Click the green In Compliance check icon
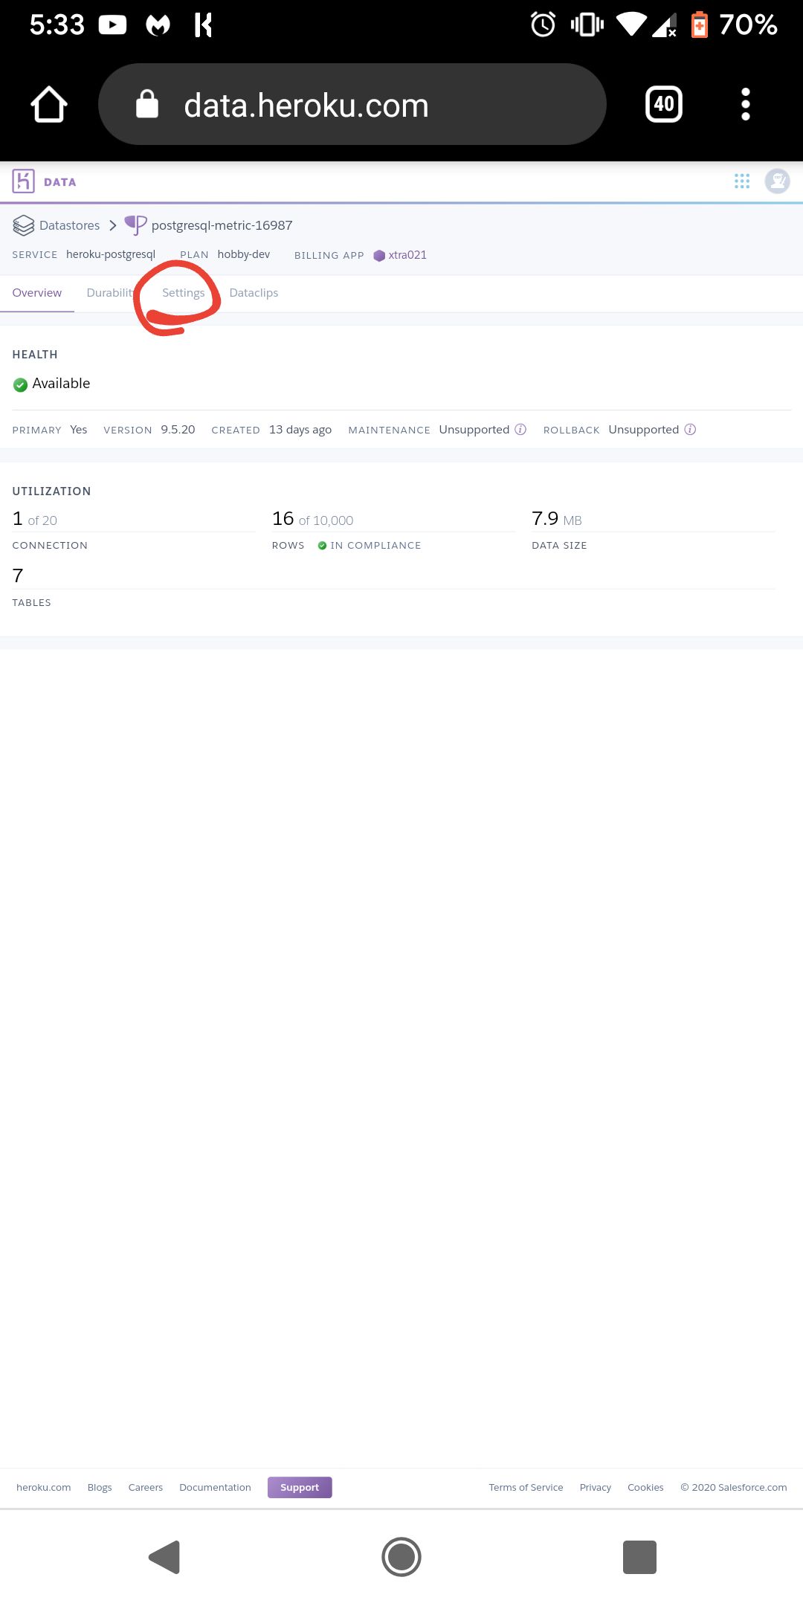Viewport: 803px width, 1606px height. [322, 546]
